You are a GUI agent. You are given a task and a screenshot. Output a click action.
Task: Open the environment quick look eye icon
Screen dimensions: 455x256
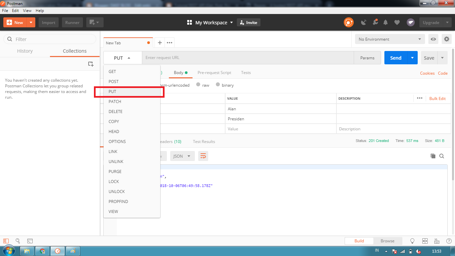pos(433,39)
